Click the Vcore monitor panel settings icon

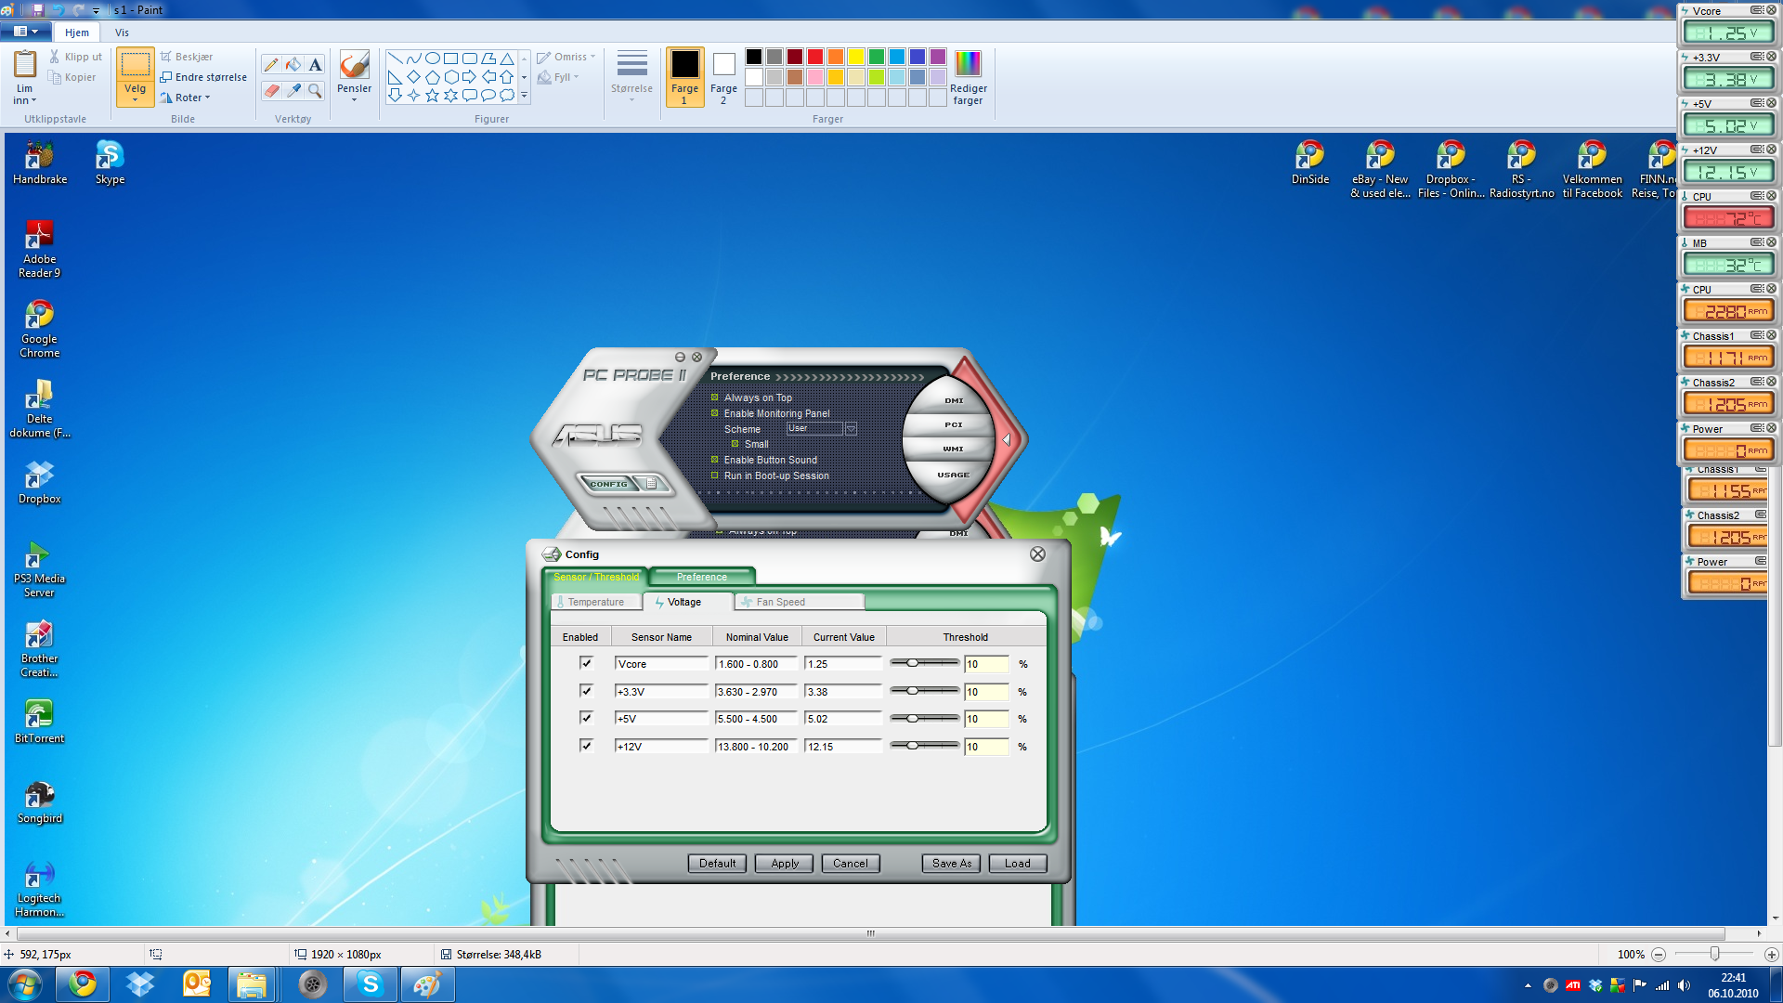pos(1756,10)
